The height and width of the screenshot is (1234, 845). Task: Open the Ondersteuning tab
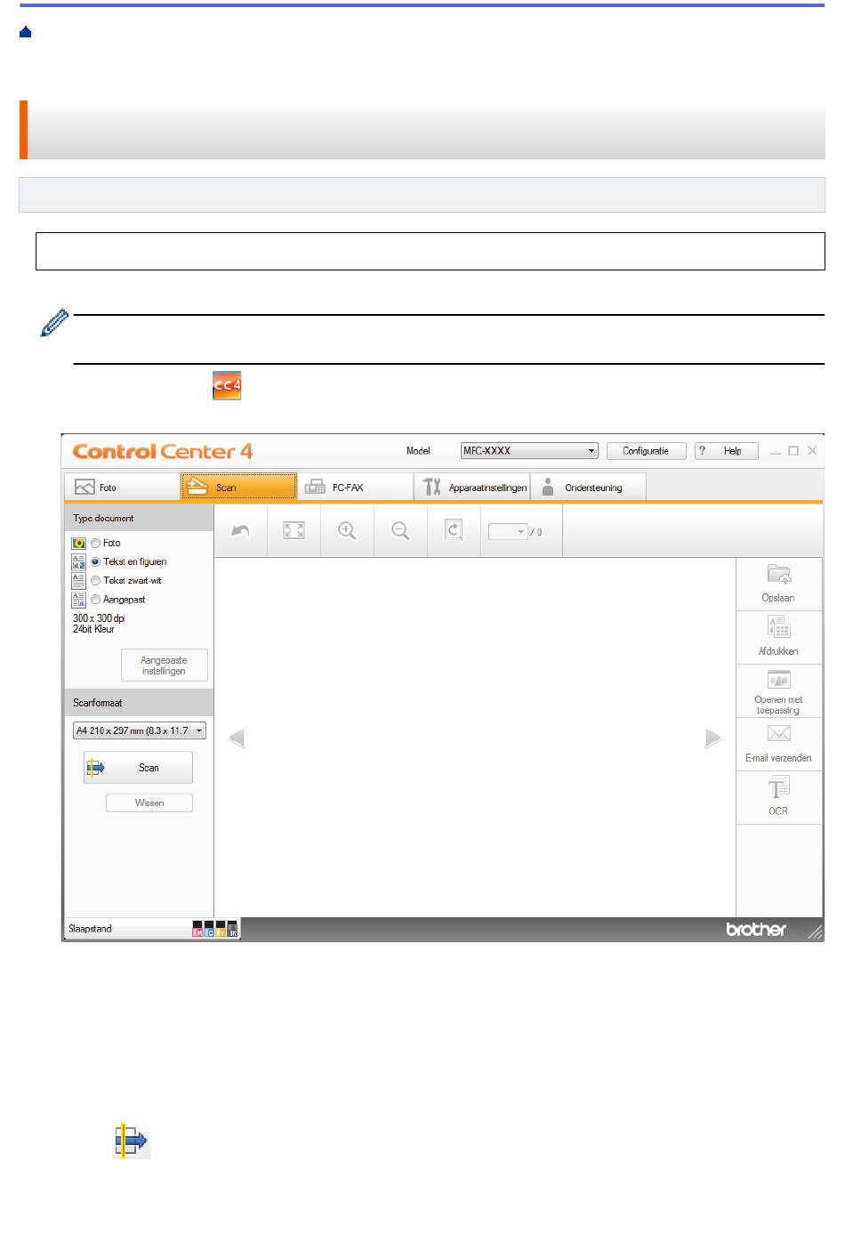point(588,488)
